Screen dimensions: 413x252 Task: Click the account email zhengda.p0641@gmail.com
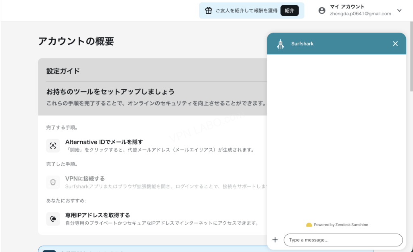pyautogui.click(x=360, y=14)
